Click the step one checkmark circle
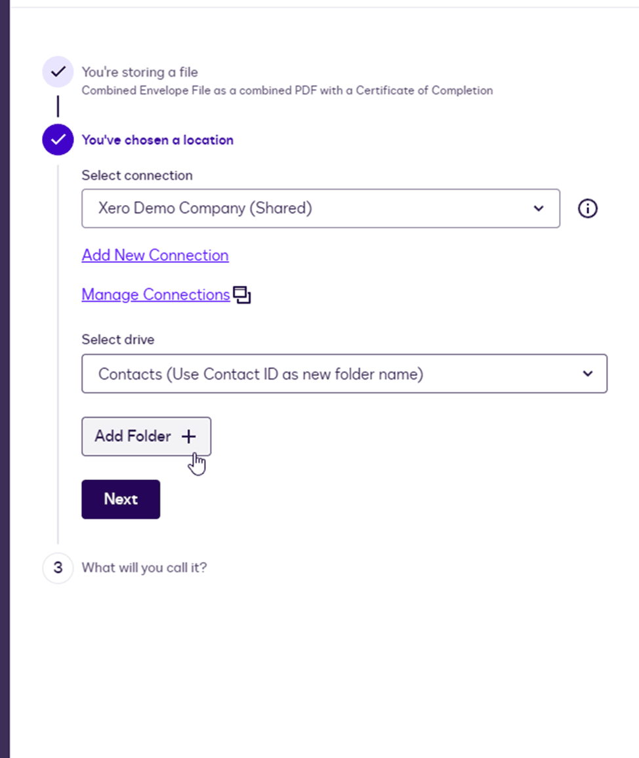 (58, 72)
